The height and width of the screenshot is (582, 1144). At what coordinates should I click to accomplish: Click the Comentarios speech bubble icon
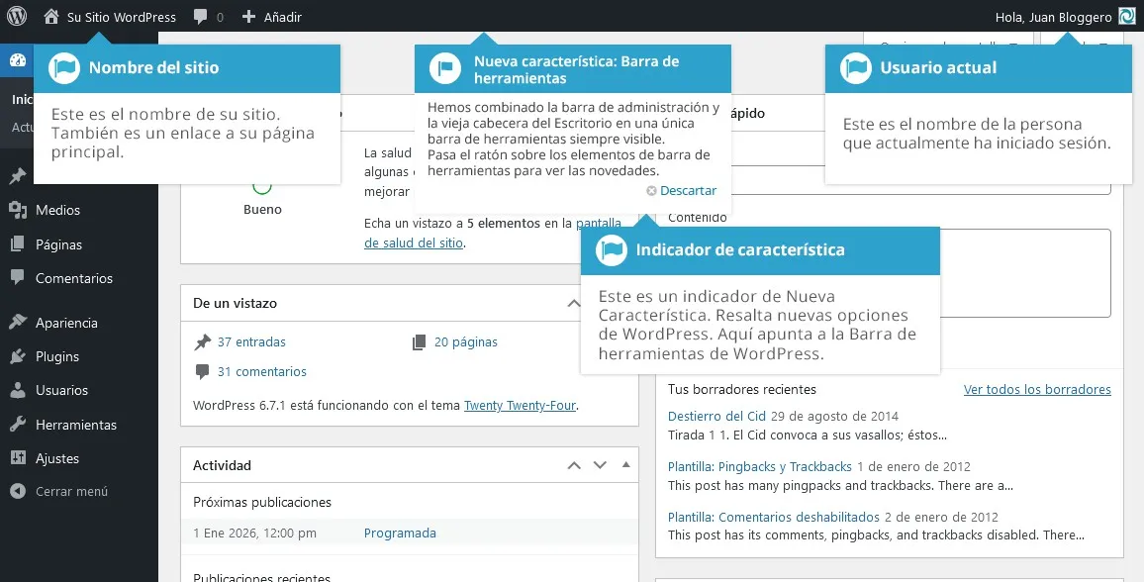tap(18, 278)
